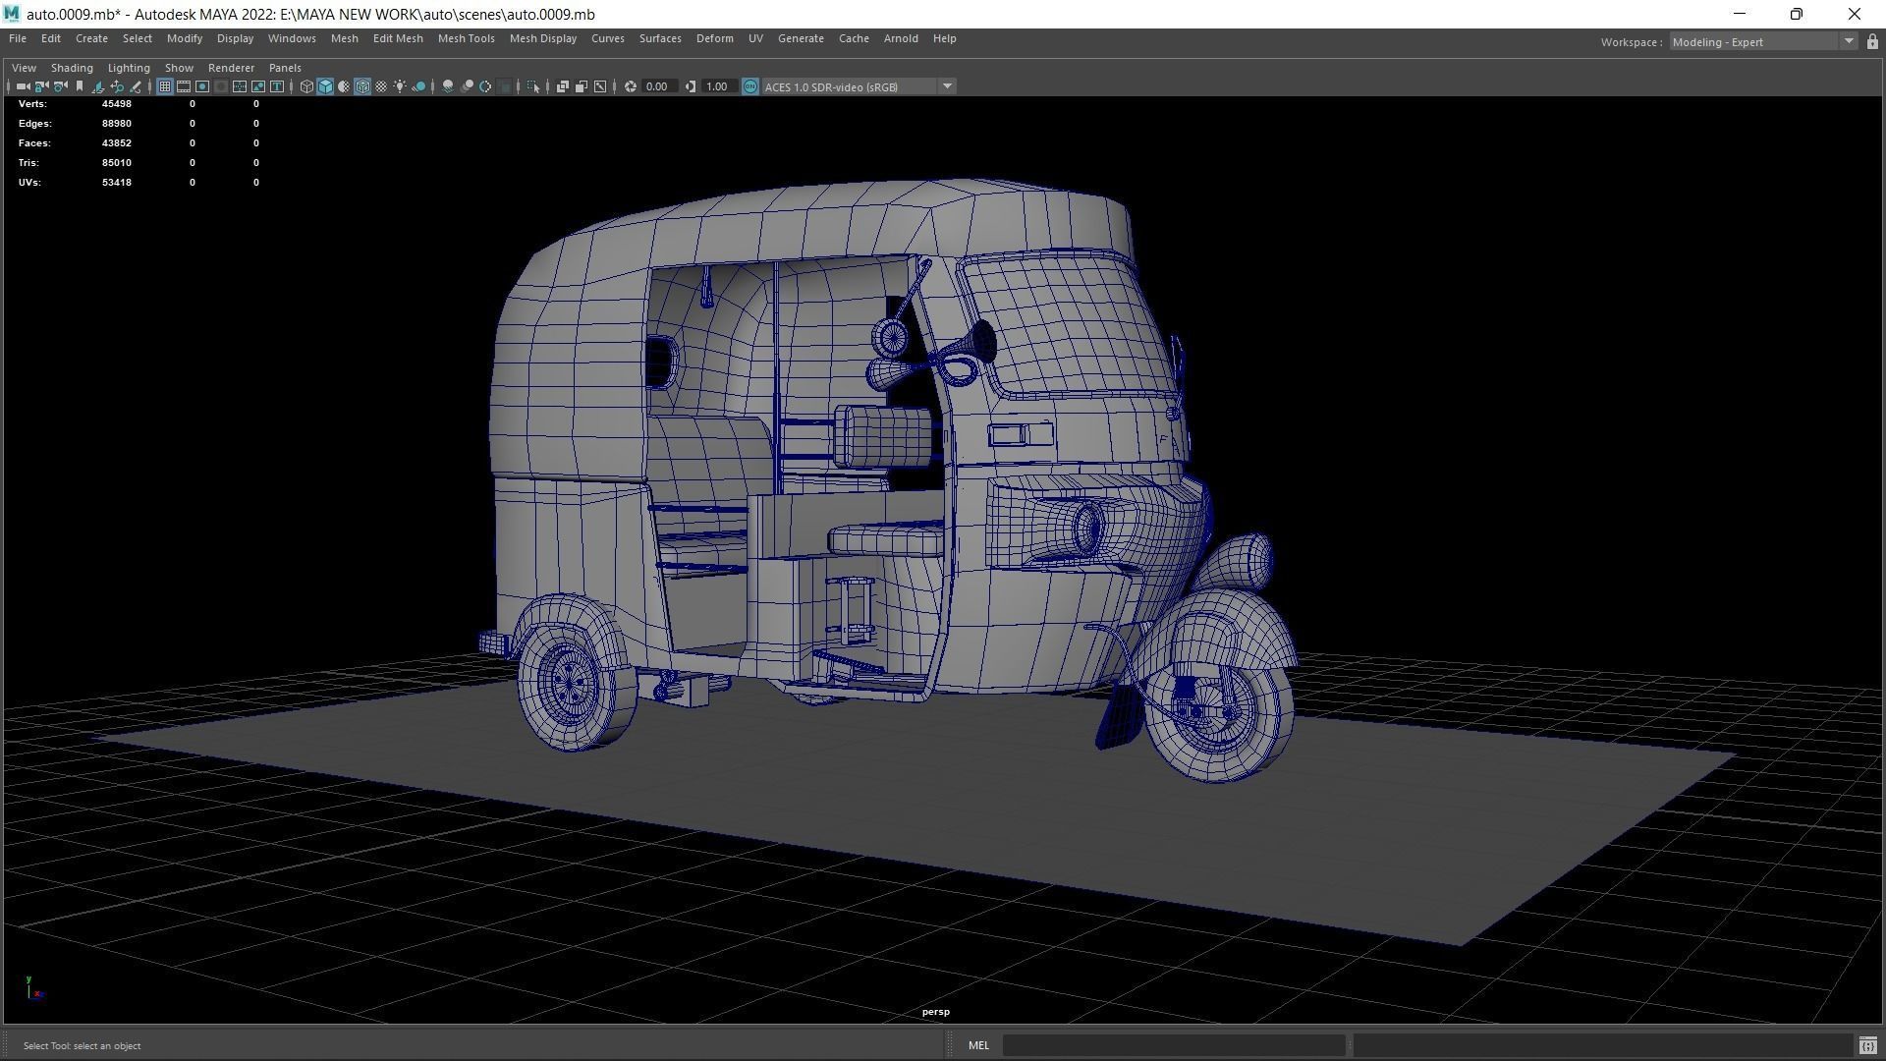Click Use All Lights bulb icon

(x=400, y=86)
